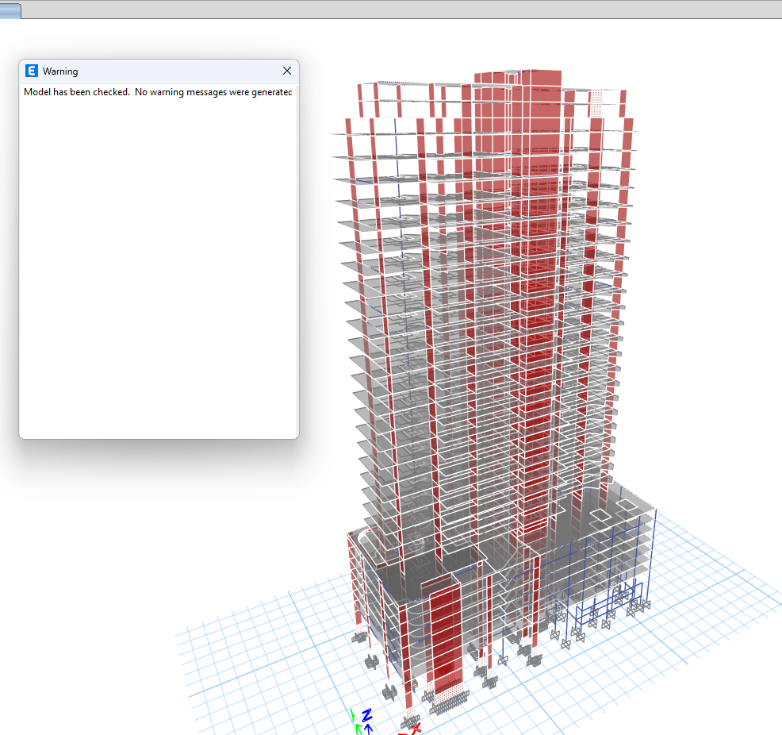Select the red shear wall at podium front
The width and height of the screenshot is (782, 735).
click(444, 635)
